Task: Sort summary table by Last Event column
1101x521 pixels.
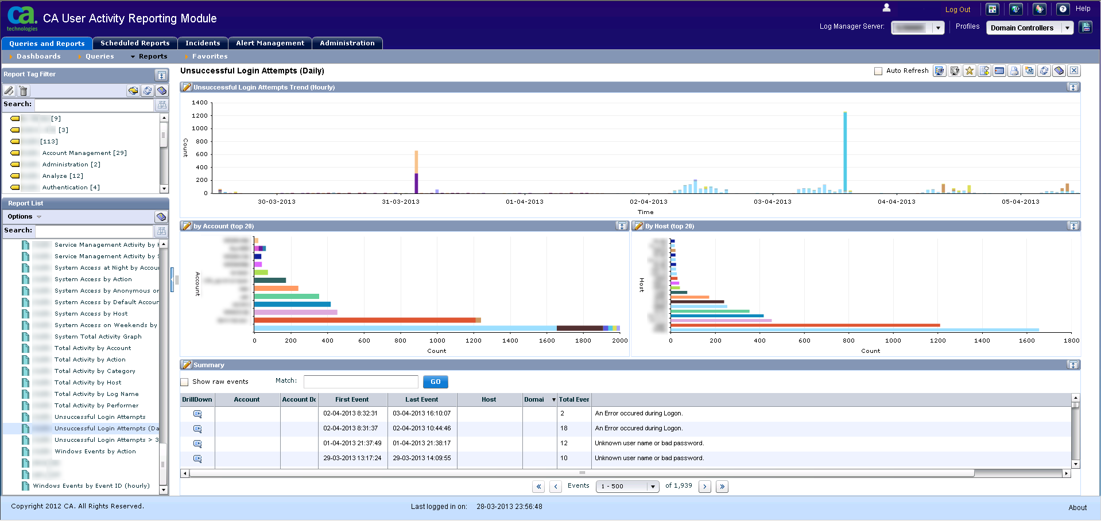Action: pos(422,400)
